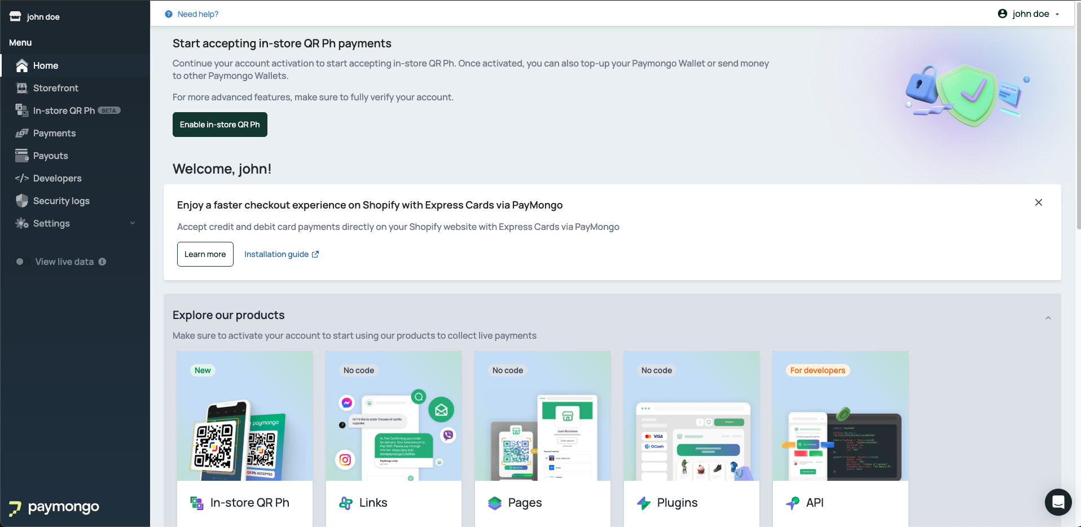1081x527 pixels.
Task: Click the Menu label in sidebar
Action: [x=20, y=43]
